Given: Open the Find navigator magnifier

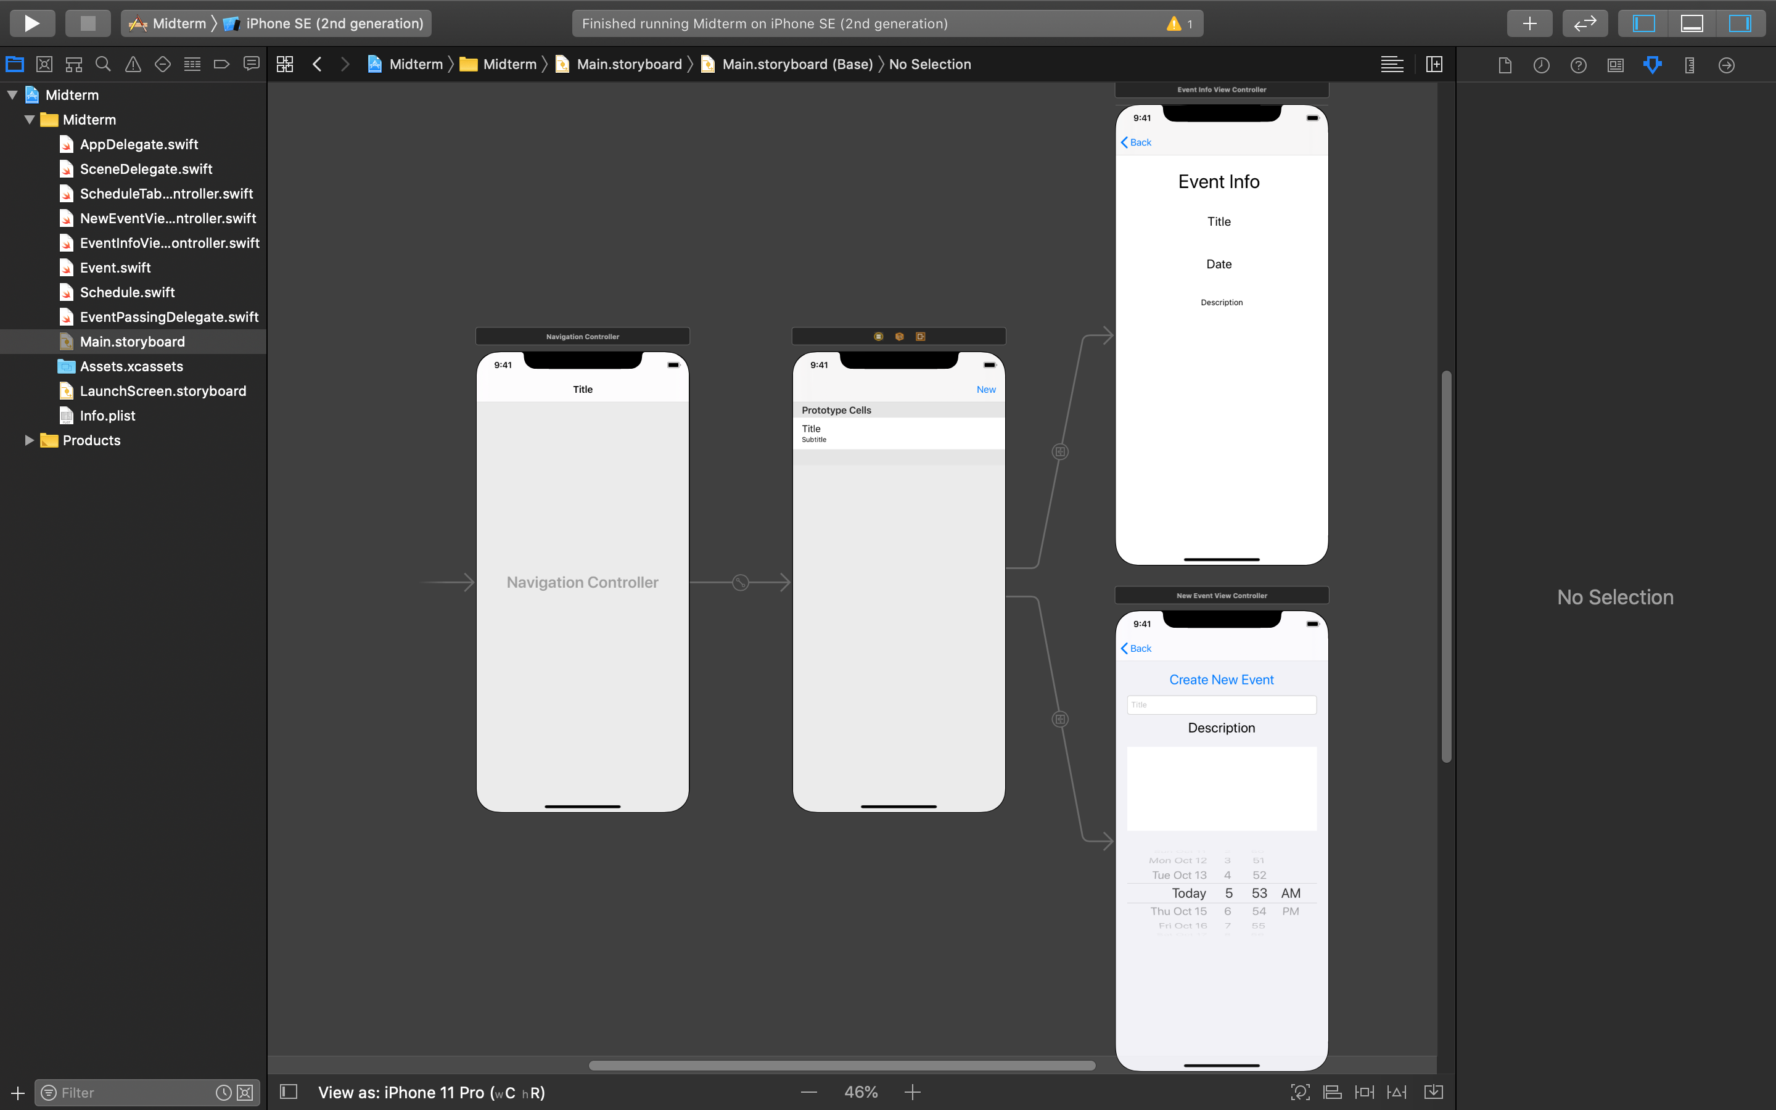Looking at the screenshot, I should (104, 65).
